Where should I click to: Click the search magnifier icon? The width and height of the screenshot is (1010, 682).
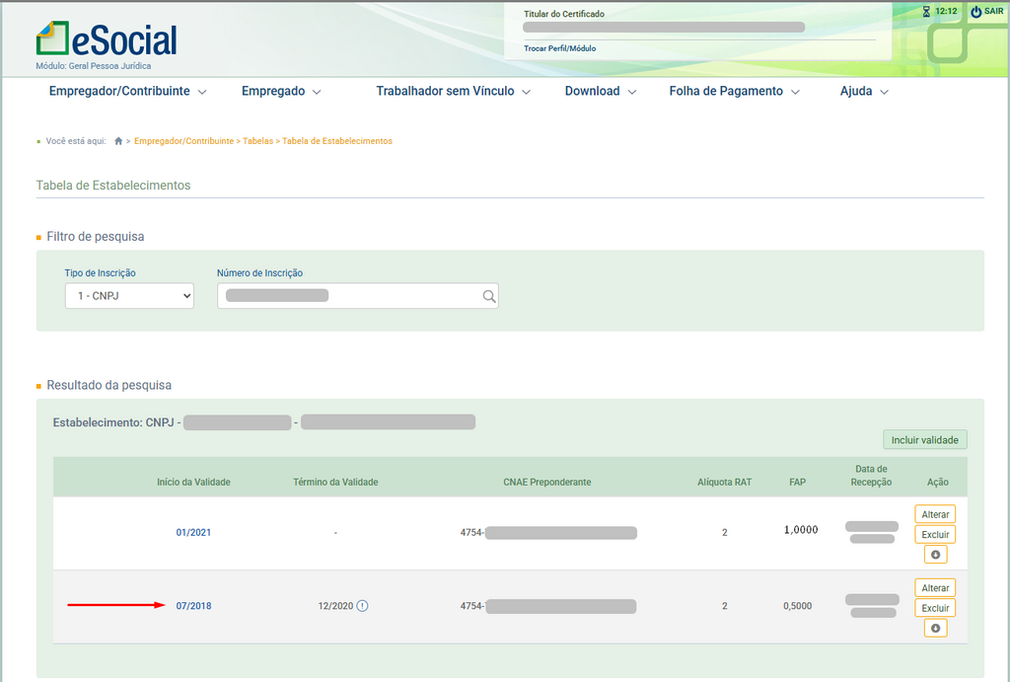[488, 296]
